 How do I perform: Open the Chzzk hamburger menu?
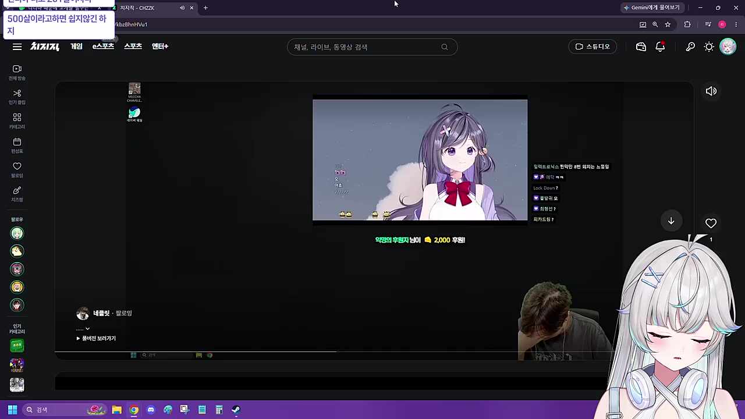pos(17,47)
